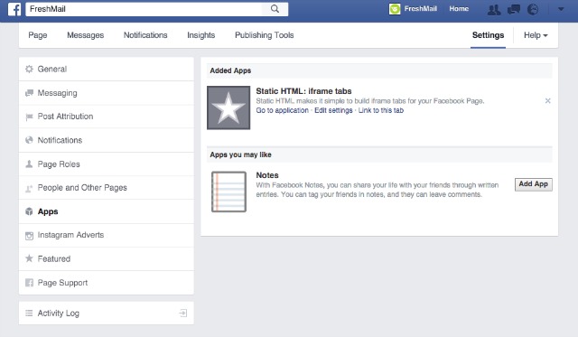Open the globe notifications icon in header

point(533,9)
